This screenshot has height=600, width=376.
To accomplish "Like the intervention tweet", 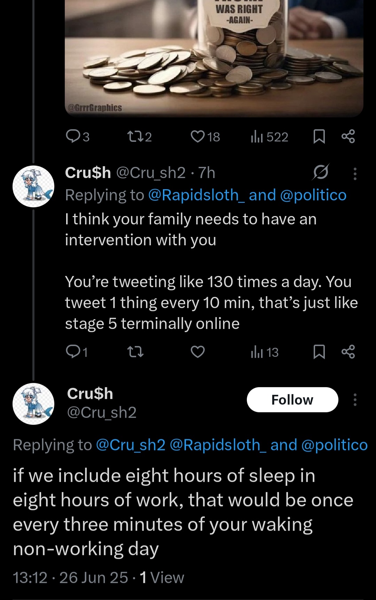I will pos(198,352).
